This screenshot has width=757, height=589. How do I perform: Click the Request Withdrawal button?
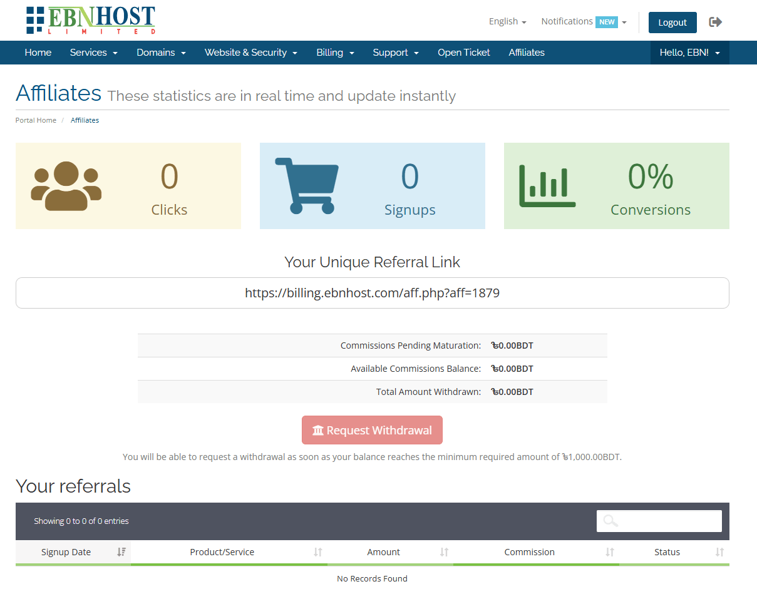point(372,430)
